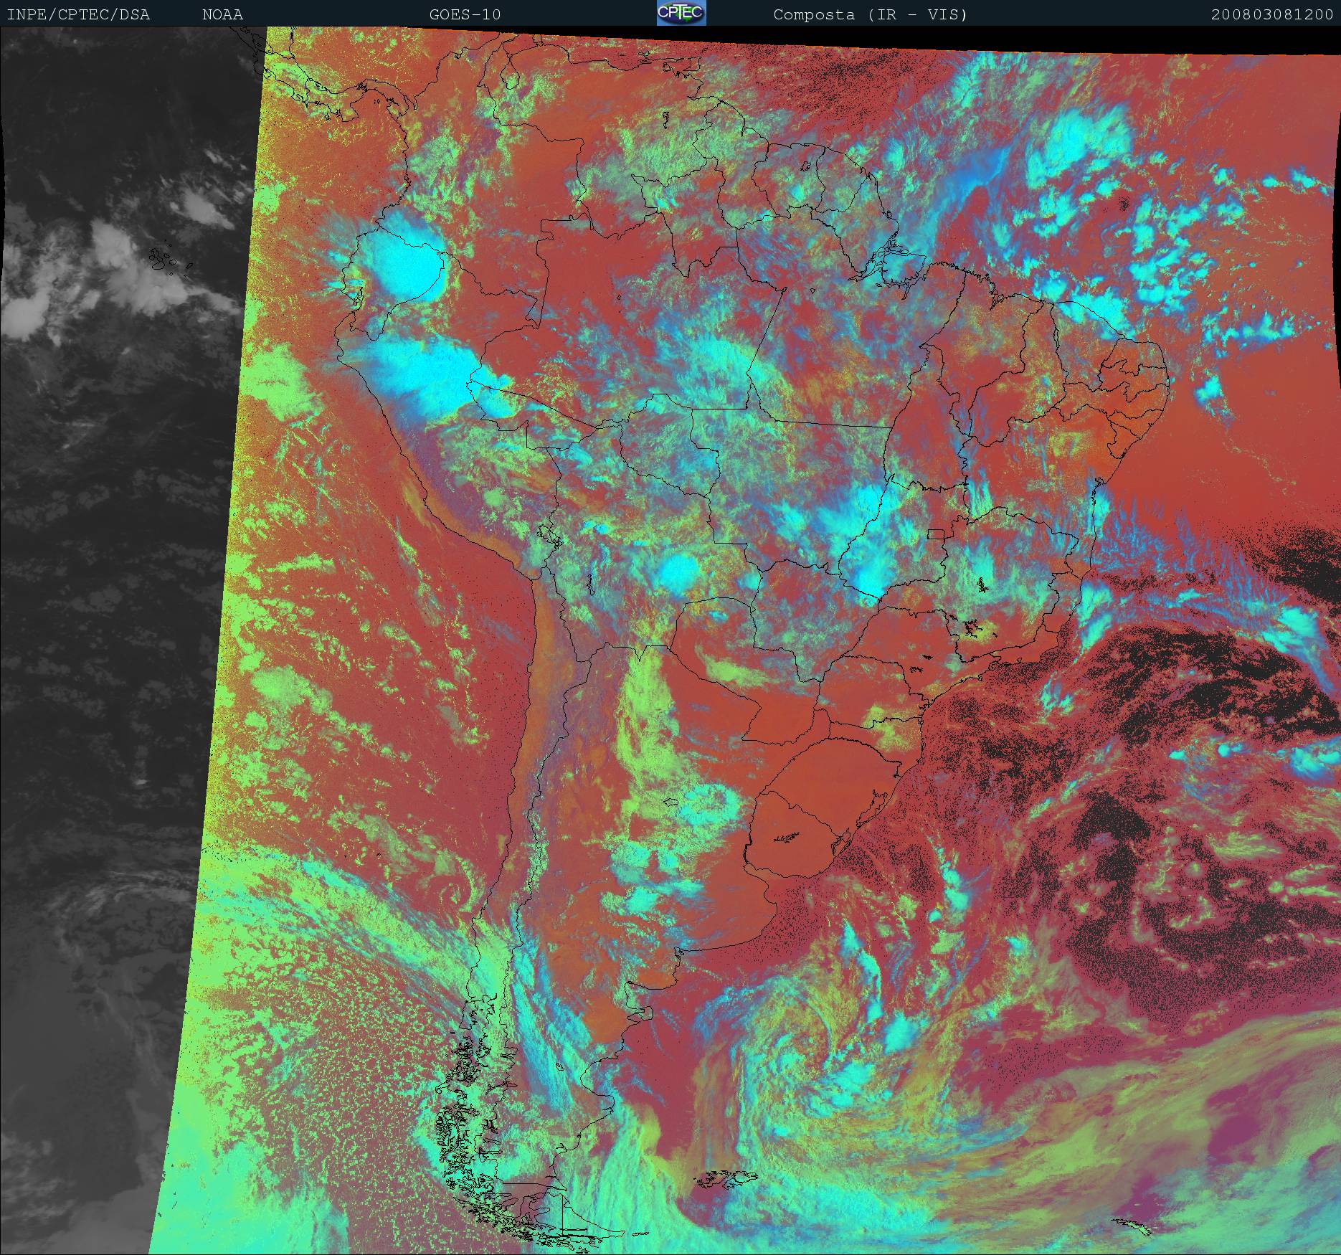
Task: Select the GOES-10 satellite label
Action: [x=465, y=14]
